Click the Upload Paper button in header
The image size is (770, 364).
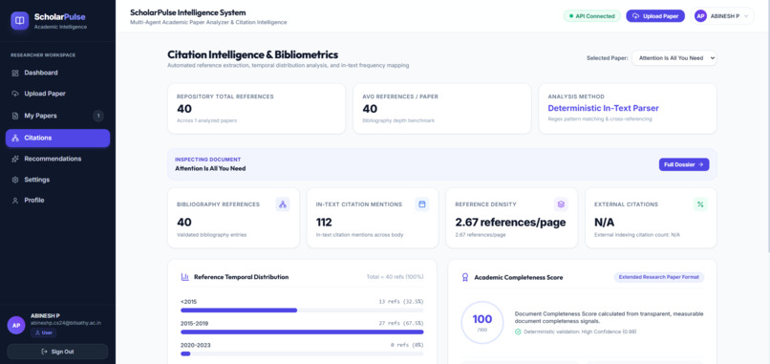[655, 16]
